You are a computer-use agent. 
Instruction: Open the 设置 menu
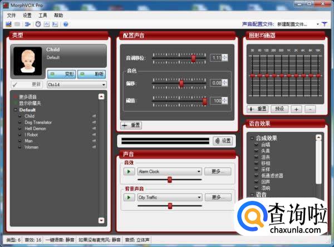pos(27,16)
